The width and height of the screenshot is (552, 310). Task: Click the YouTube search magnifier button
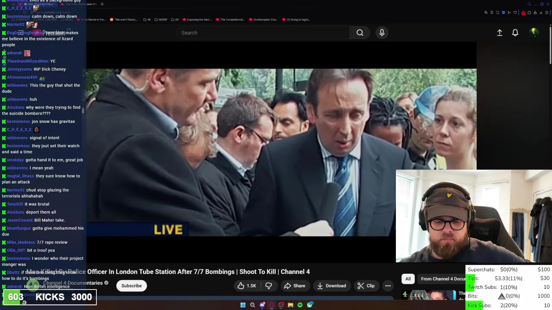[x=360, y=33]
